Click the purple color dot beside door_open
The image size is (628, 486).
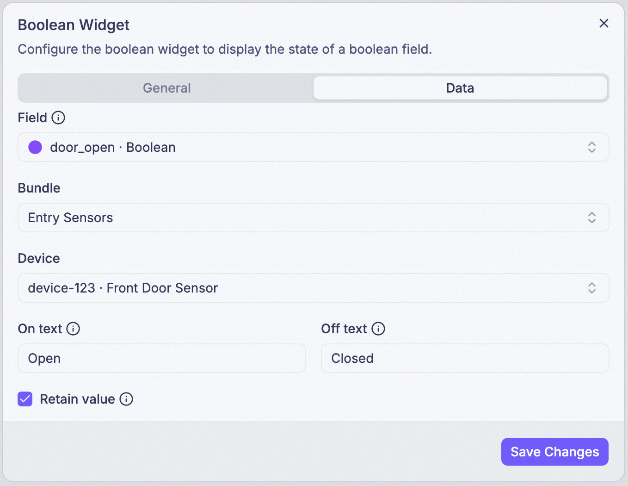[x=35, y=147]
